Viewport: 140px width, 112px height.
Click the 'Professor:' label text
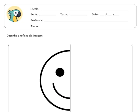[x=37, y=20]
